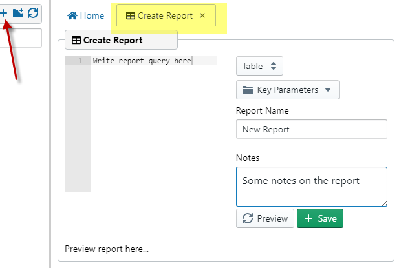Save the report with green Save button

click(x=320, y=218)
